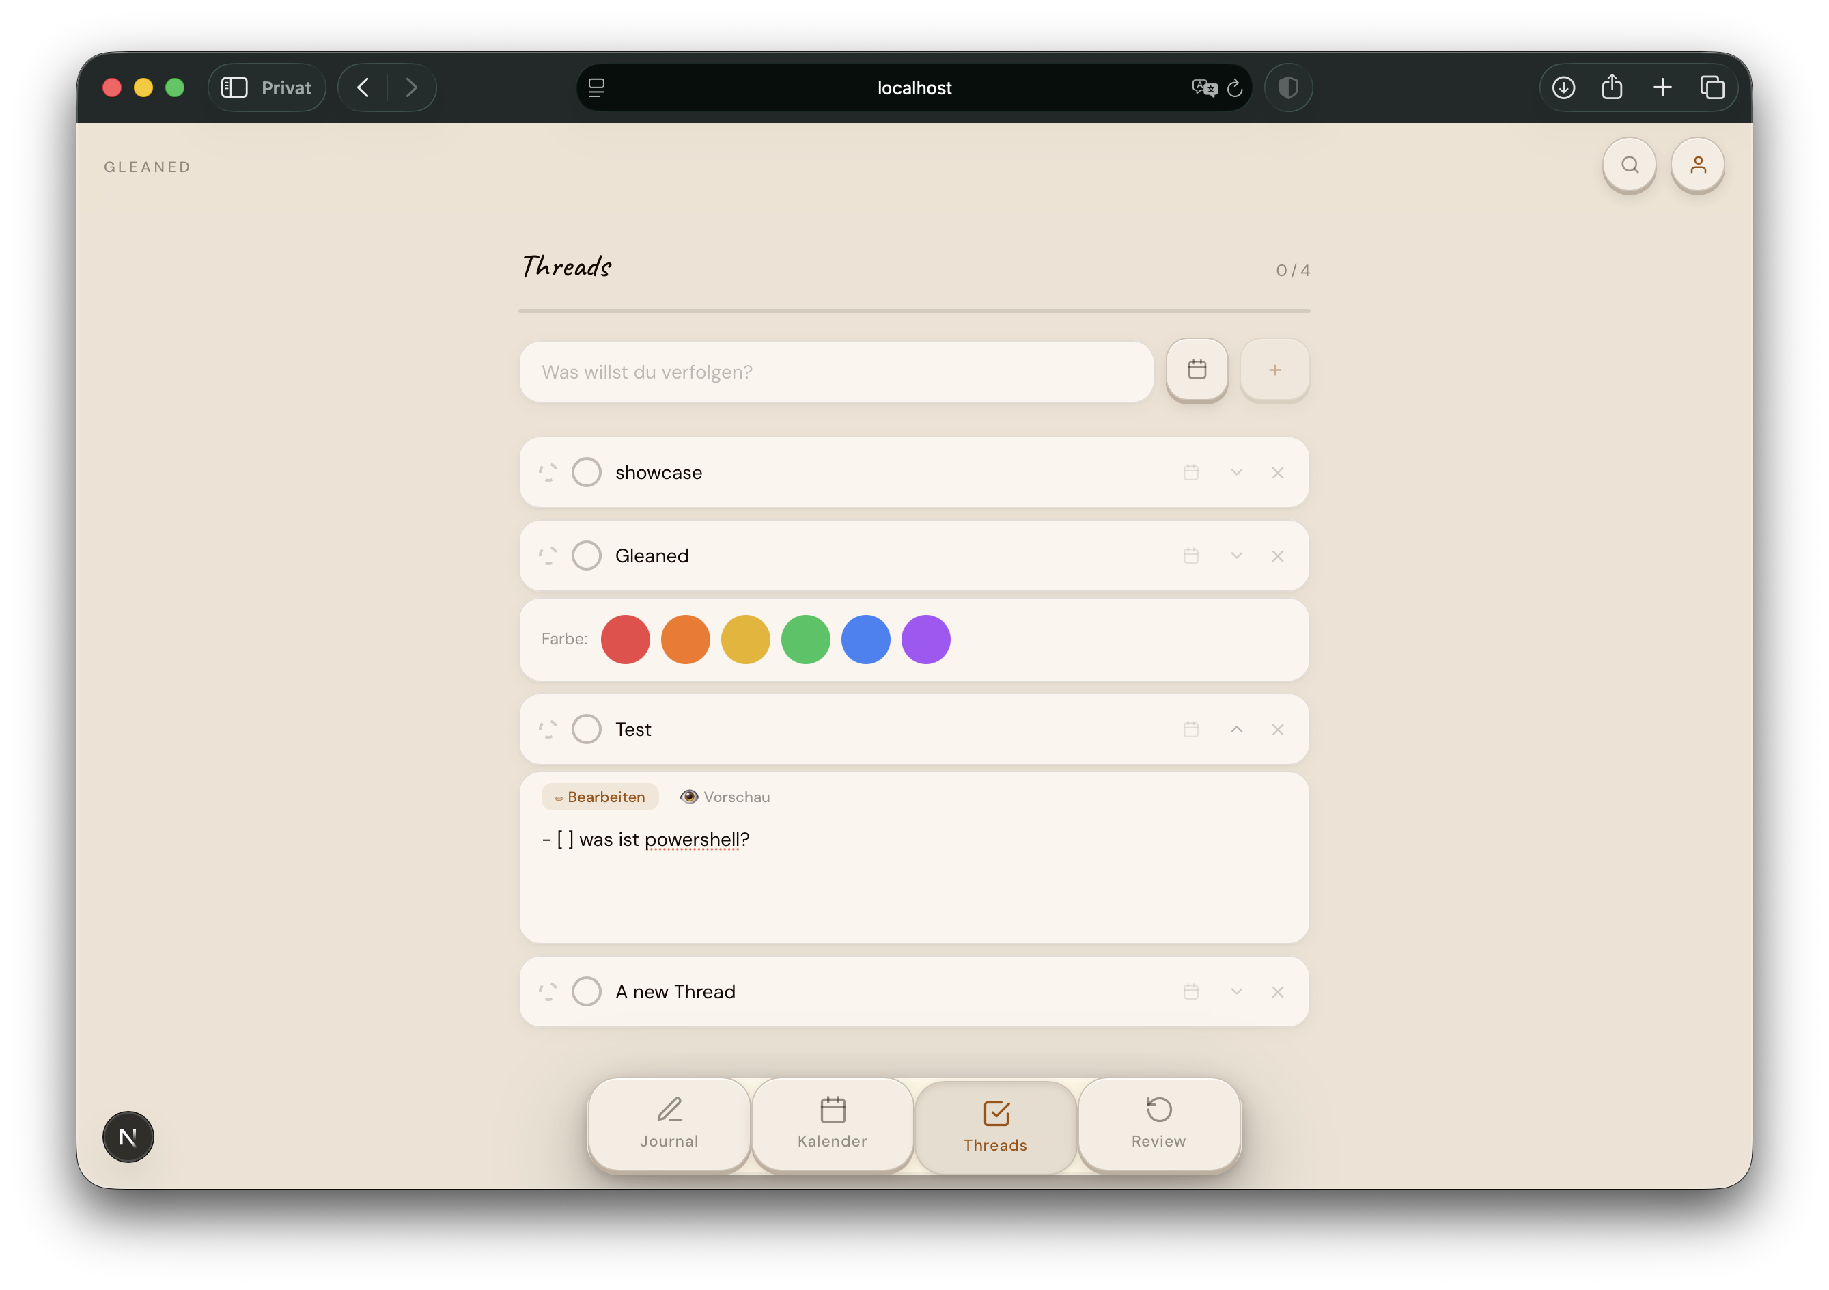The image size is (1829, 1290).
Task: Mark showcase thread as done
Action: tap(586, 473)
